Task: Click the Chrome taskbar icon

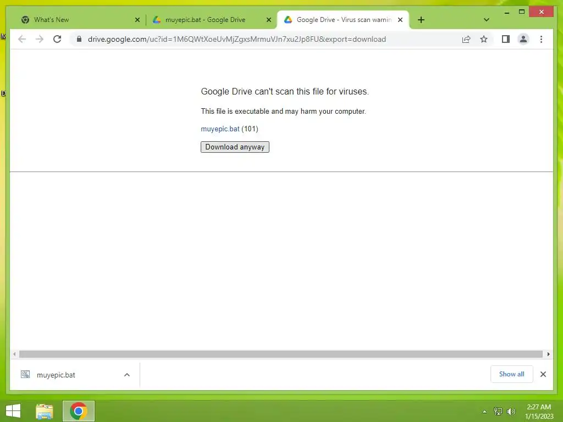Action: (79, 411)
